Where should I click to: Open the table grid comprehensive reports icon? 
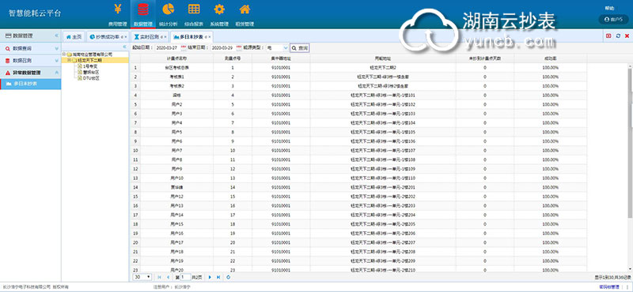(193, 9)
